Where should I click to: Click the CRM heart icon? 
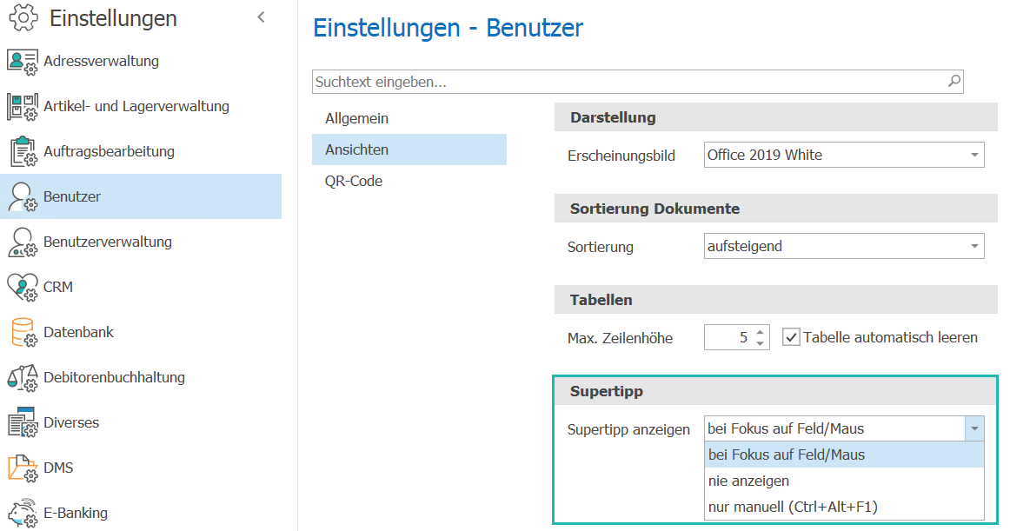[23, 288]
